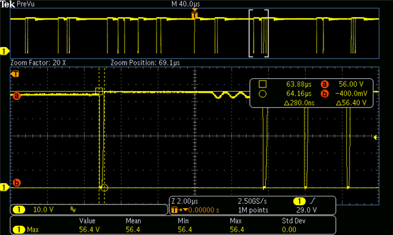Screen dimensions: 393x235
Task: Click the red 'a' icon in cursor readout
Action: click(325, 84)
